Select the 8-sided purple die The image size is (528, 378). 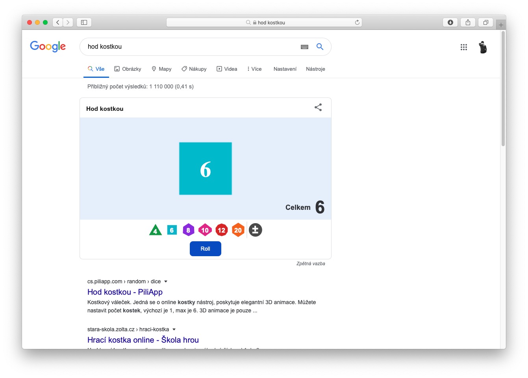point(188,230)
